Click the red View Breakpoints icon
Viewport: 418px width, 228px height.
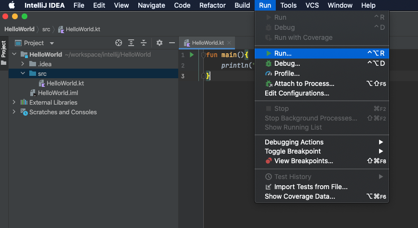269,161
